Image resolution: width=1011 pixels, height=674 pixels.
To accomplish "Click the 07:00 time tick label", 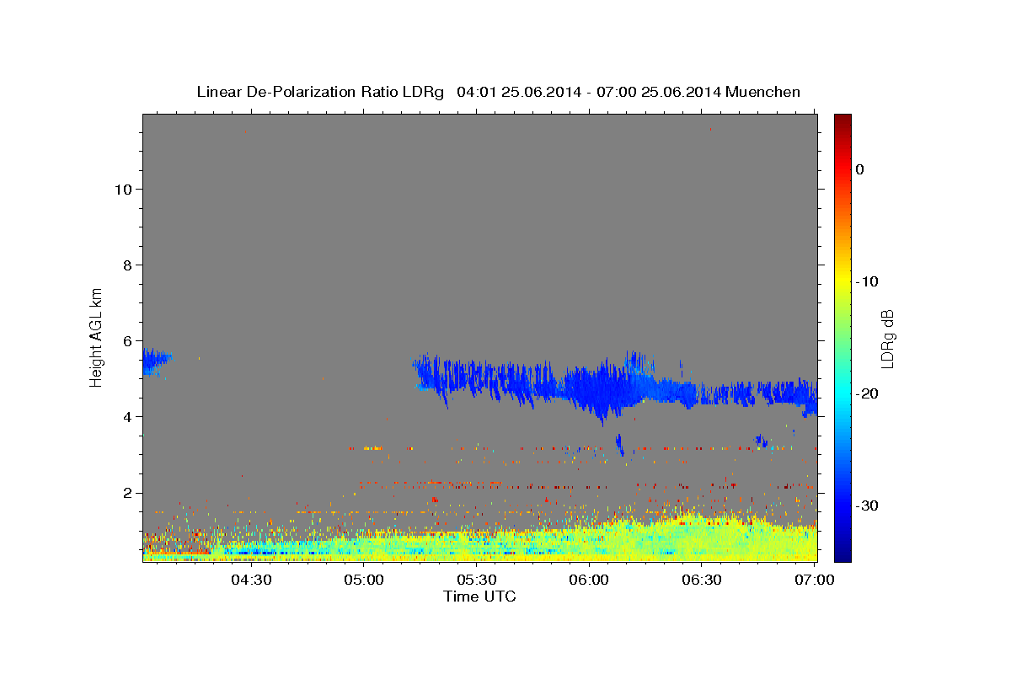I will click(814, 580).
